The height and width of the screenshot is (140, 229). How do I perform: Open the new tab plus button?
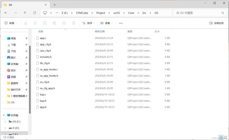click(x=55, y=5)
